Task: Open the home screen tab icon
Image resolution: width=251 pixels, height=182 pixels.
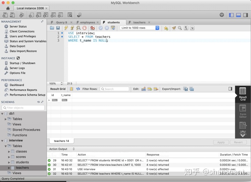Action: pos(8,8)
